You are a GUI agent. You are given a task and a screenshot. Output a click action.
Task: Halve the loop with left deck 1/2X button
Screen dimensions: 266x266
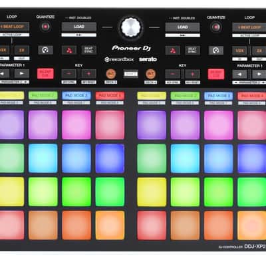click(x=4, y=50)
